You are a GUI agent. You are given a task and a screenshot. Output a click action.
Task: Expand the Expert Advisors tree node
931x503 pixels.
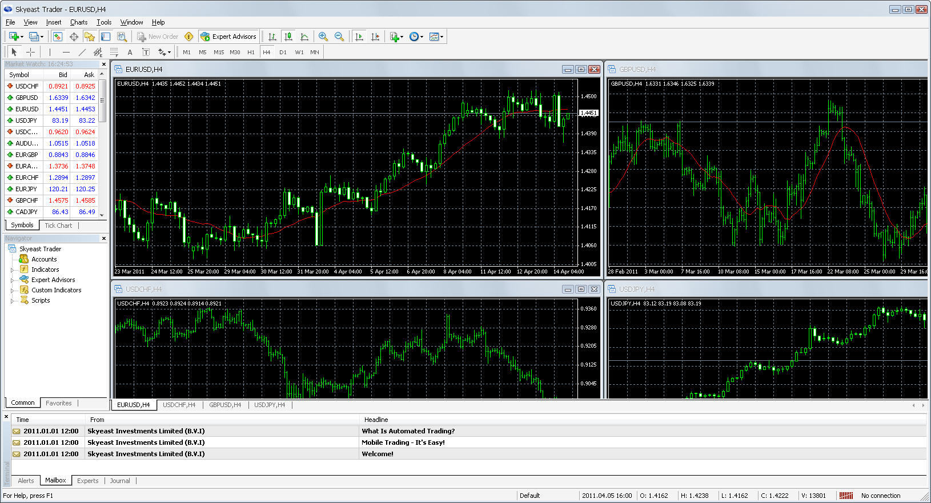[x=13, y=280]
